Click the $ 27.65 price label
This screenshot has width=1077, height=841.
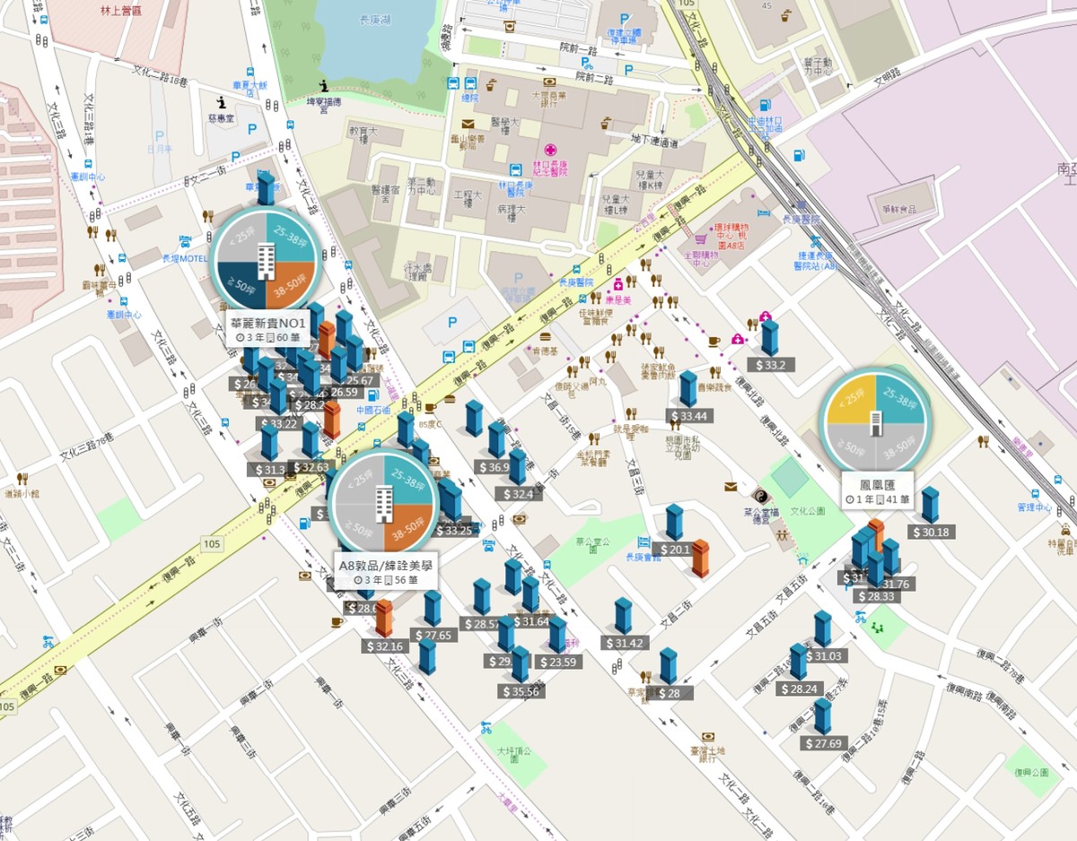tap(434, 635)
